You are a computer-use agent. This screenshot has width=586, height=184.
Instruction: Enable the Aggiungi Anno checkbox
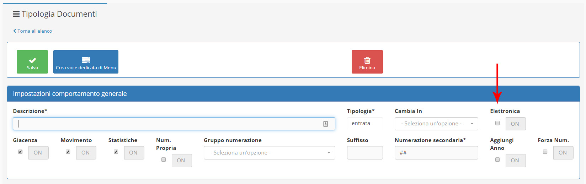[497, 159]
